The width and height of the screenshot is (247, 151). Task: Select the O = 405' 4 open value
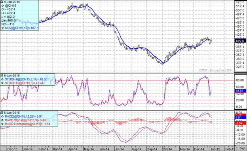(x=8, y=10)
